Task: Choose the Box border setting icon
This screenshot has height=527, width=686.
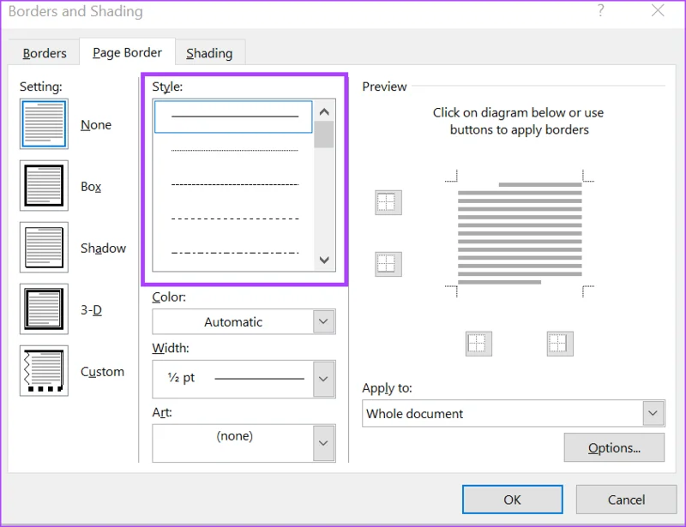Action: tap(44, 185)
